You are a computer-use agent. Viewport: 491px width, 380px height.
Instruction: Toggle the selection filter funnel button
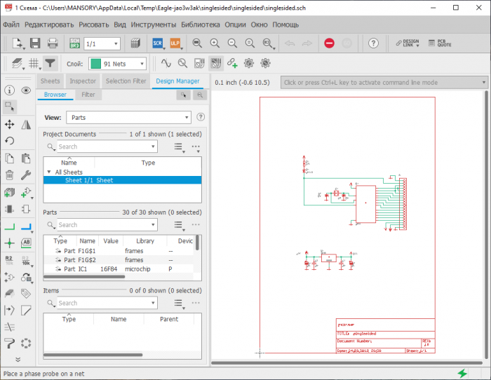click(50, 63)
